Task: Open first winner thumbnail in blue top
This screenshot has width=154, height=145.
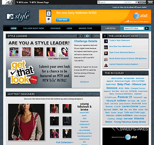Action: coord(14,52)
